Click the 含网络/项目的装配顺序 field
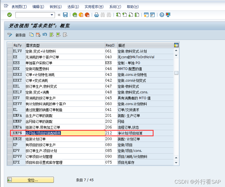The width and height of the screenshot is (225, 187). point(65,133)
